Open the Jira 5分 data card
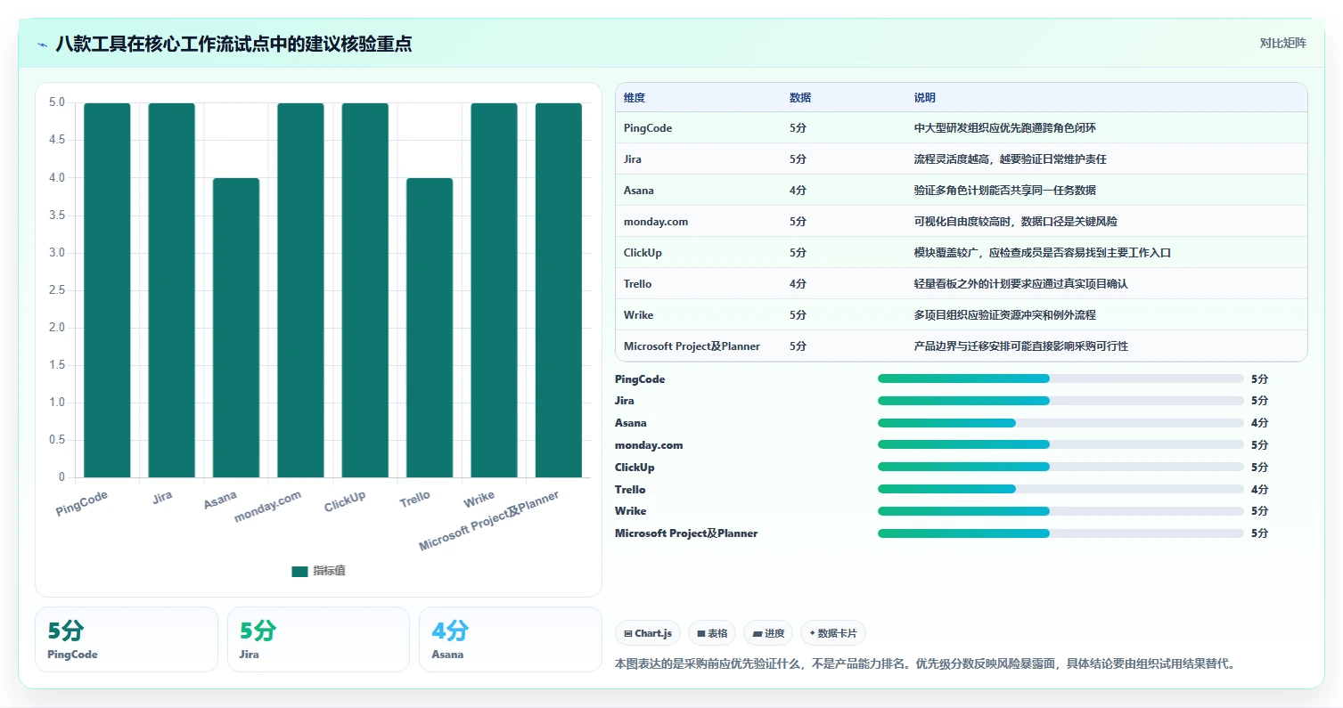This screenshot has height=708, width=1343. [318, 639]
